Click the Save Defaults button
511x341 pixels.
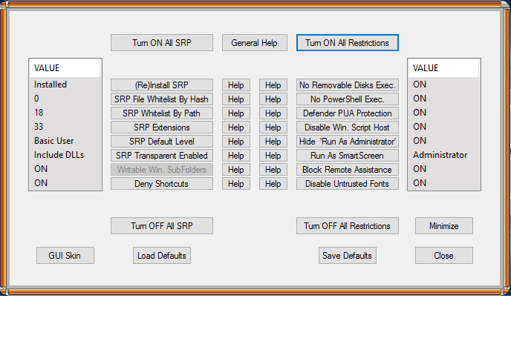[x=348, y=256]
